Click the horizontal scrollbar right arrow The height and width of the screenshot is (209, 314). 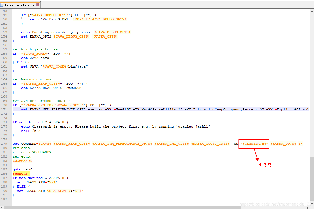pyautogui.click(x=308, y=208)
